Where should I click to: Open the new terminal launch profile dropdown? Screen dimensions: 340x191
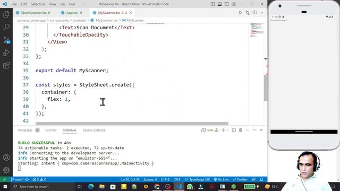[228, 130]
